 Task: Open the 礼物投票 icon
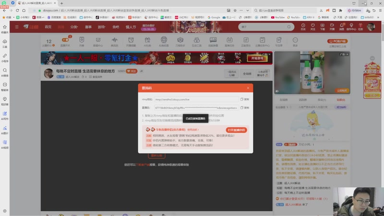pyautogui.click(x=164, y=41)
